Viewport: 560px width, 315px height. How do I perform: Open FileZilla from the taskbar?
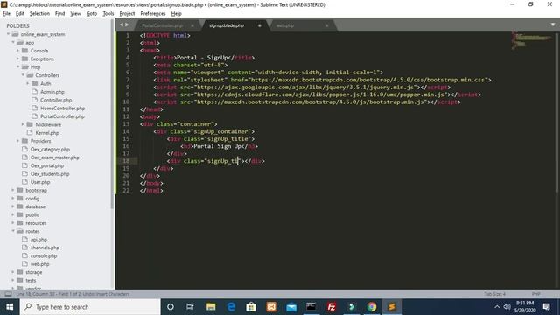click(x=332, y=307)
